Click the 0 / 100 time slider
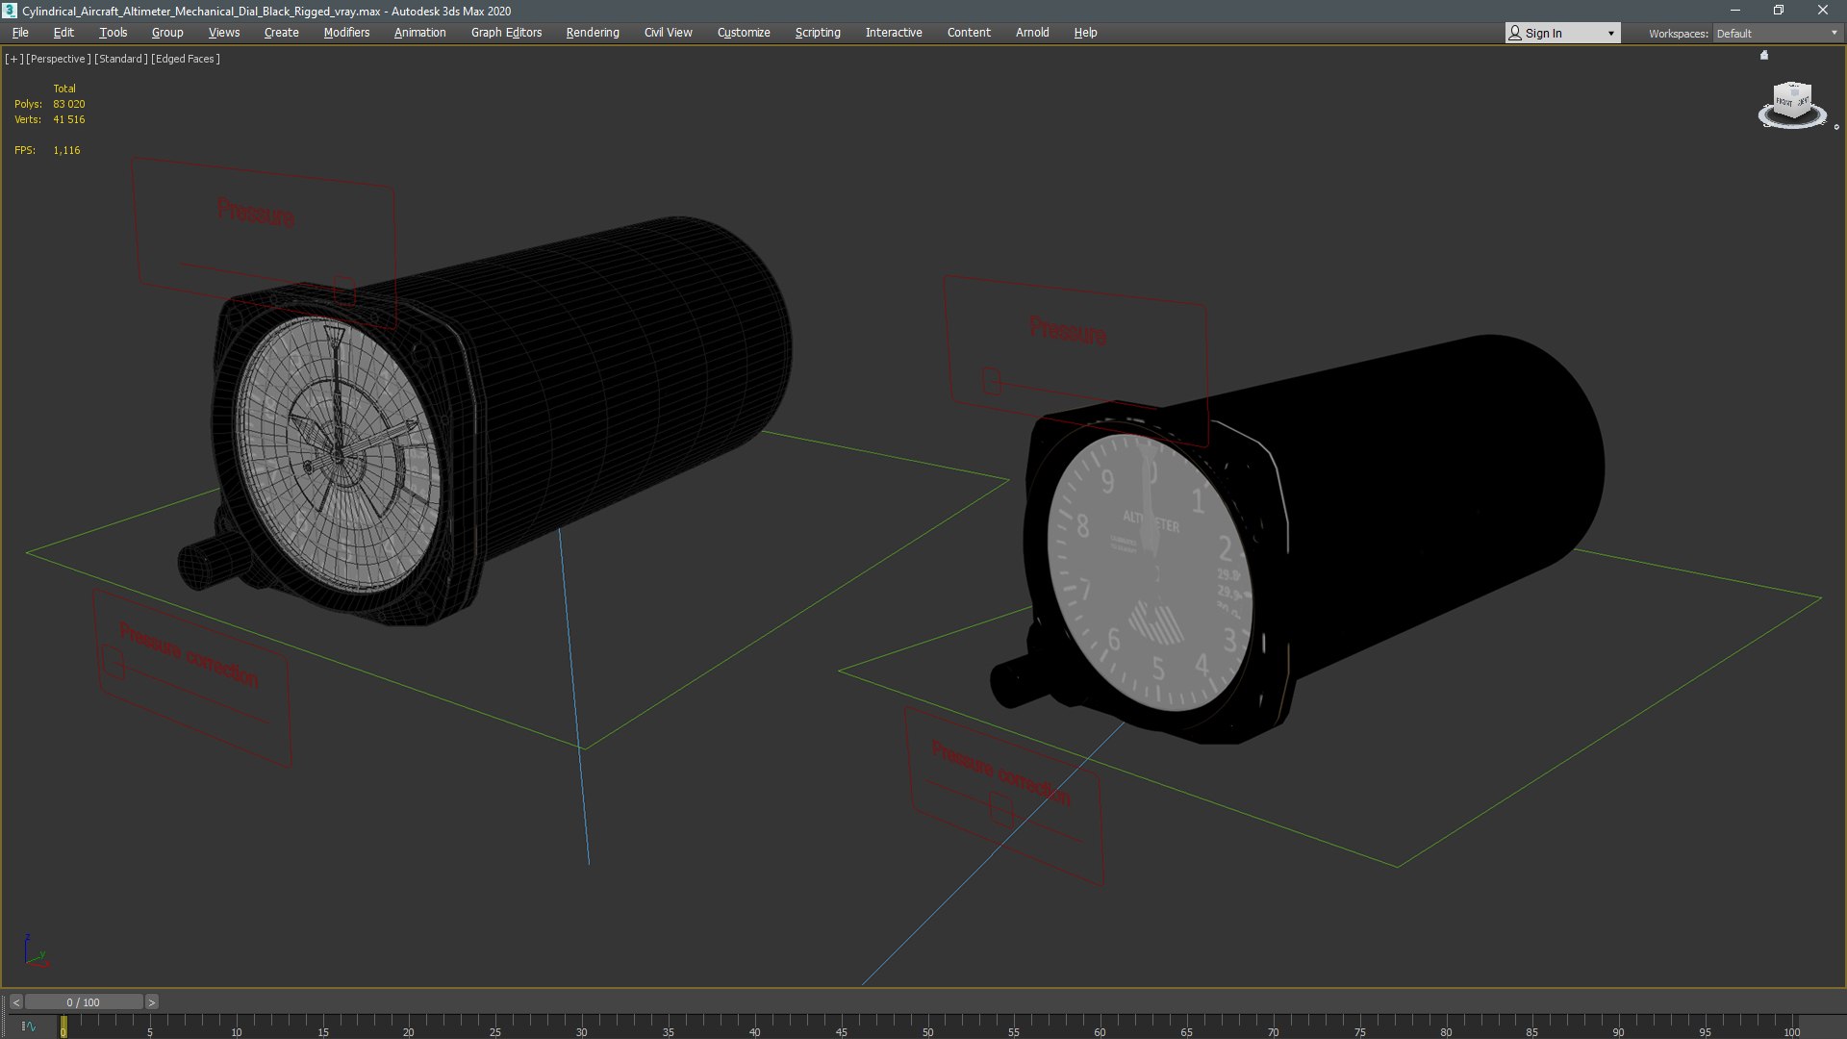Screen dimensions: 1847x1039 [x=84, y=1002]
